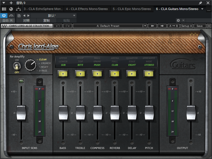Screen dimensions: 212x159
Task: Click the Re-Amplify mode rotary knob
Action: click(31, 65)
